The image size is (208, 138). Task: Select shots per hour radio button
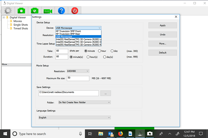pos(99,51)
